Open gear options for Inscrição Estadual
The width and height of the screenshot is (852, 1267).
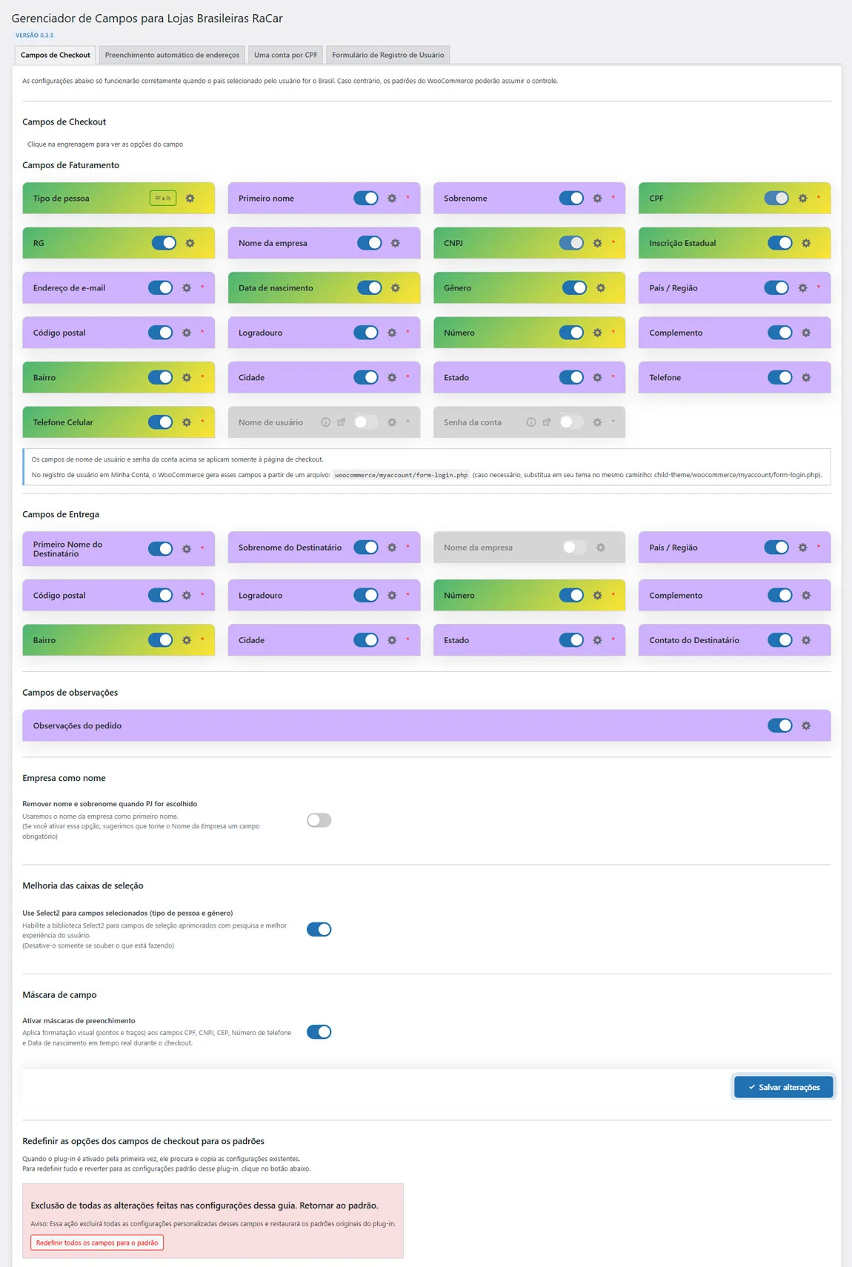click(806, 243)
